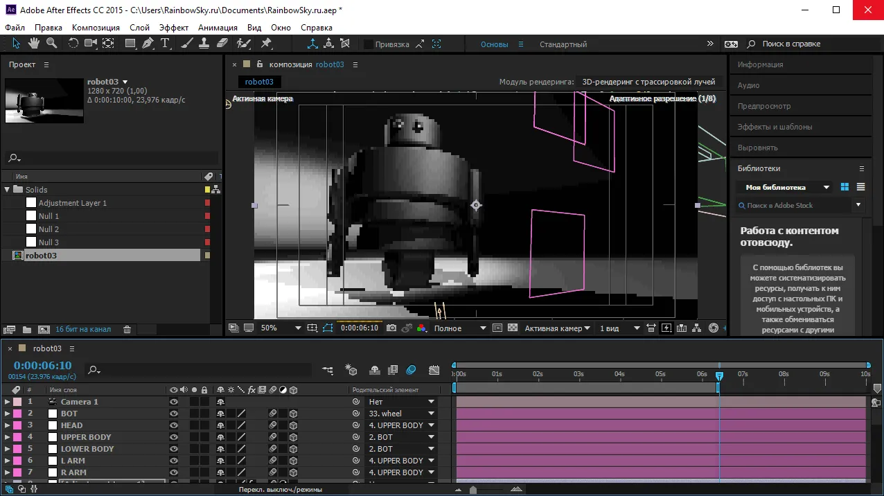
Task: Click the 16 бит на канал color depth
Action: 83,330
